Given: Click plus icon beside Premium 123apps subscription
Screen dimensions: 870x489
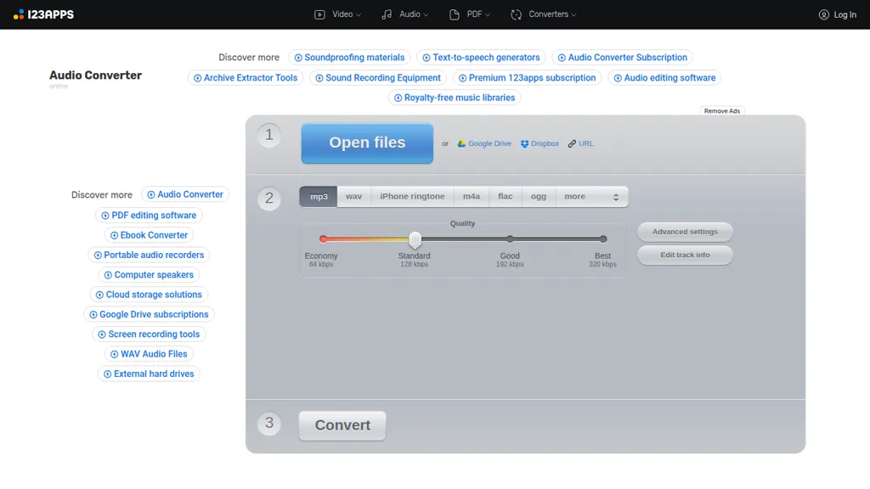Looking at the screenshot, I should pyautogui.click(x=463, y=78).
